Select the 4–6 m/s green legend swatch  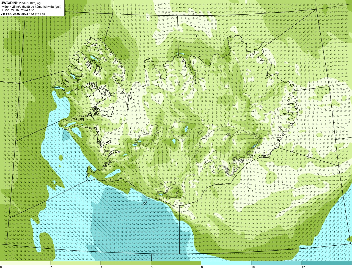126,263
